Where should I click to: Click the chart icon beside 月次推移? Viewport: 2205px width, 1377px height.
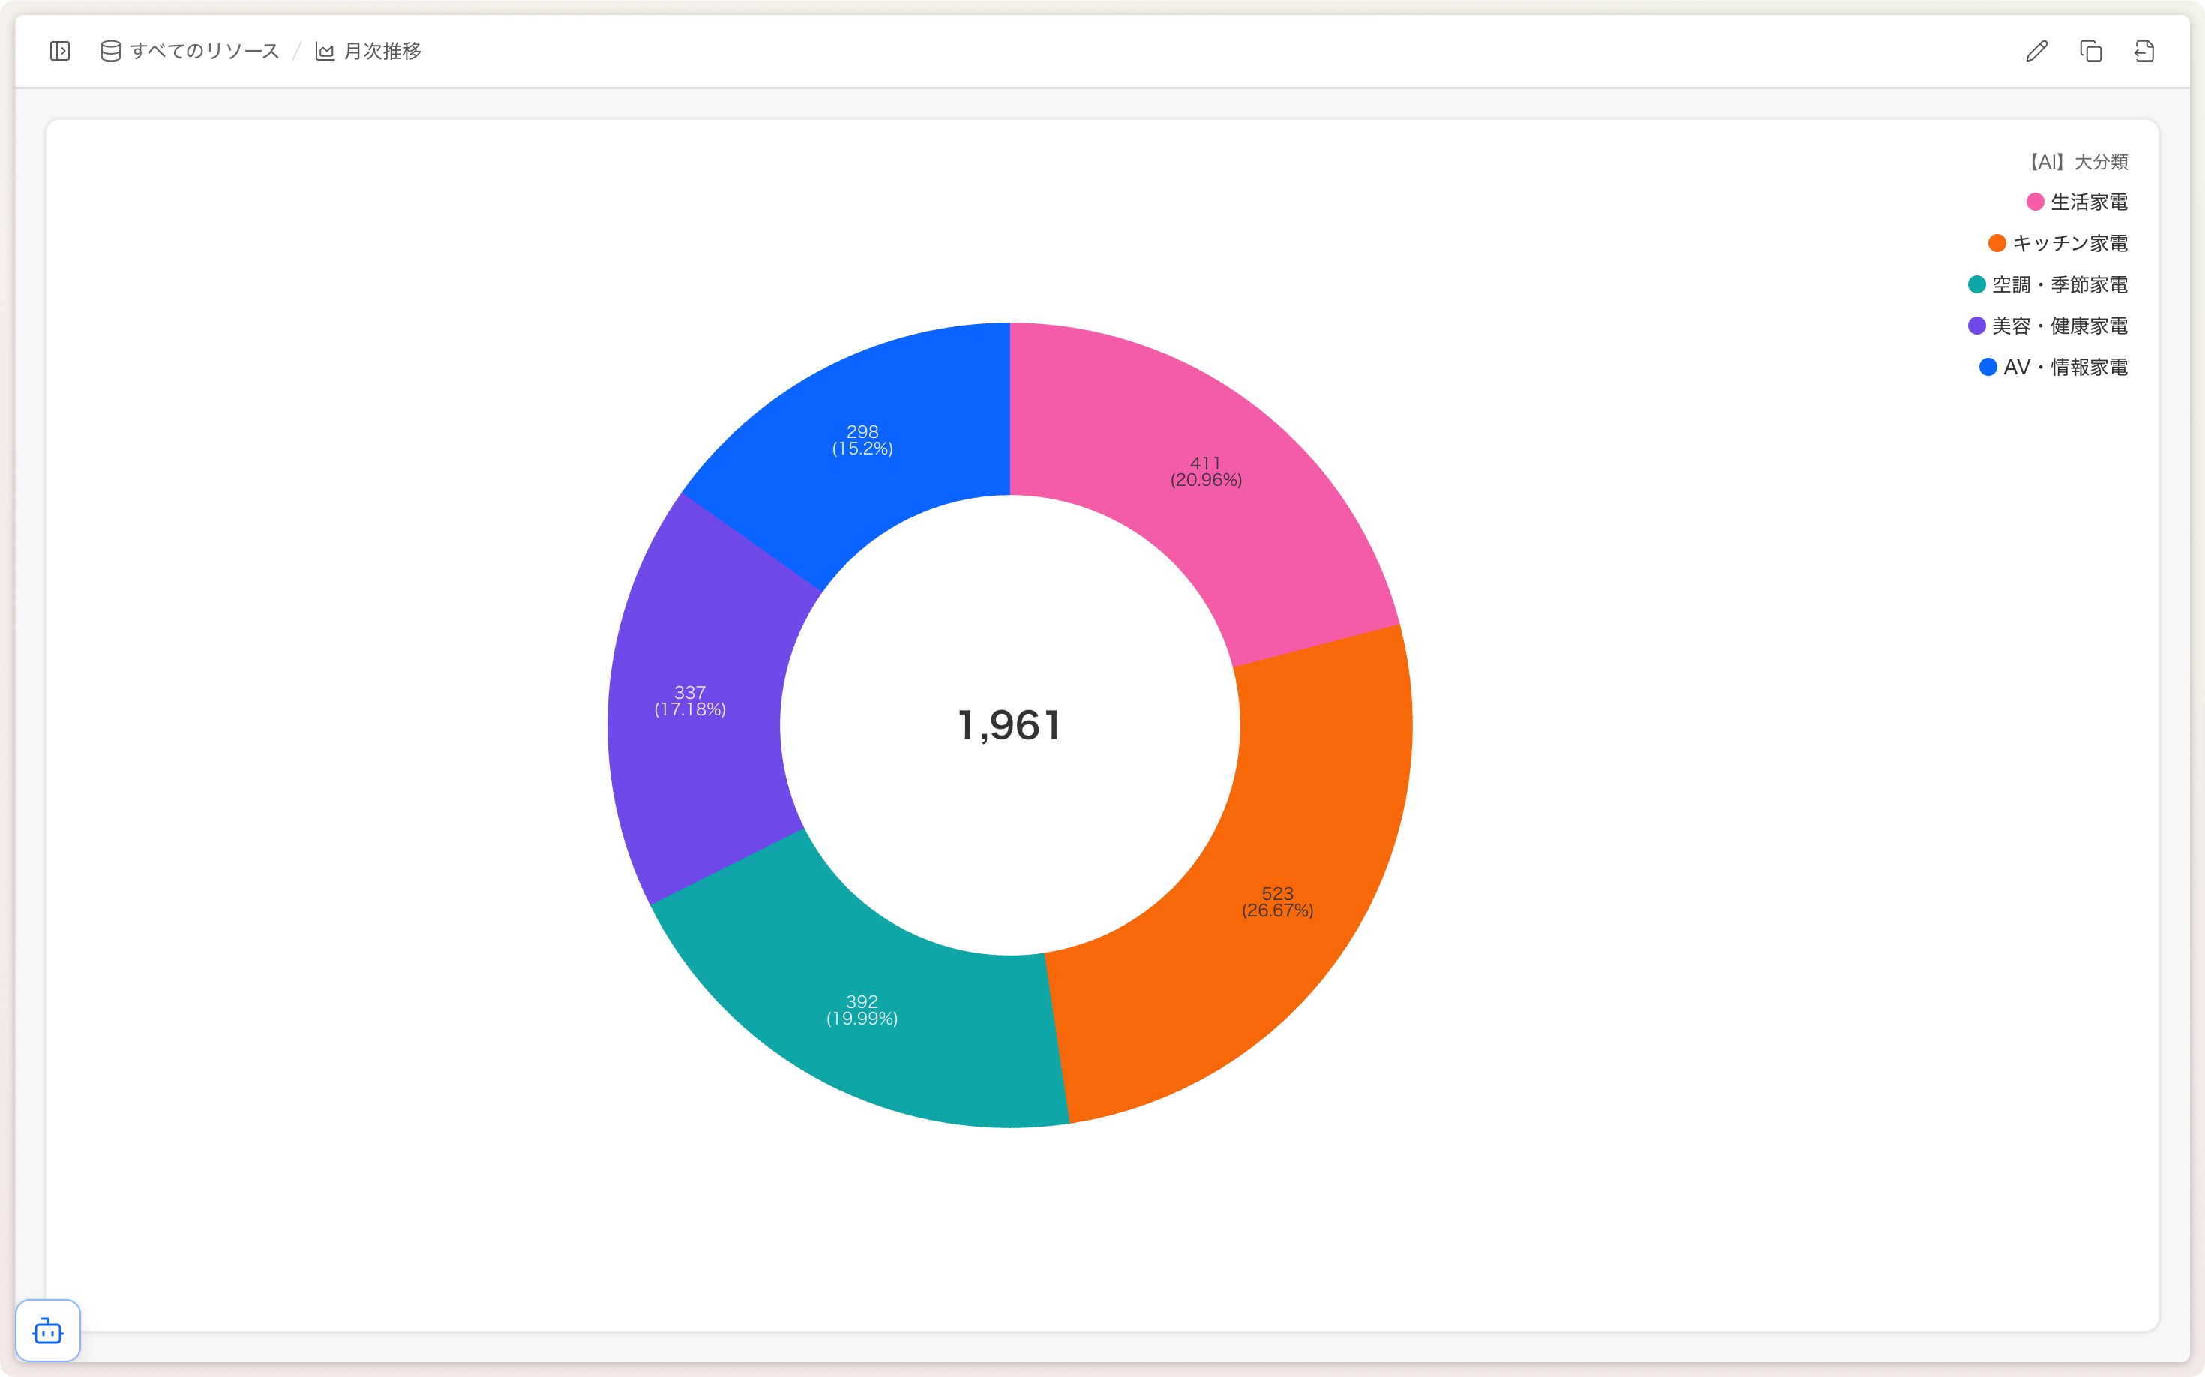tap(324, 51)
